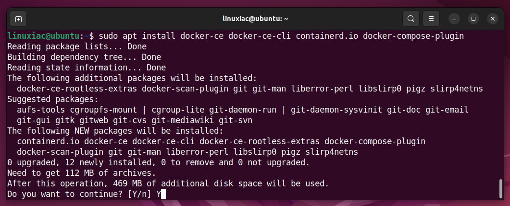510x206 pixels.
Task: Click the terminal search magnifier icon
Action: pos(411,19)
